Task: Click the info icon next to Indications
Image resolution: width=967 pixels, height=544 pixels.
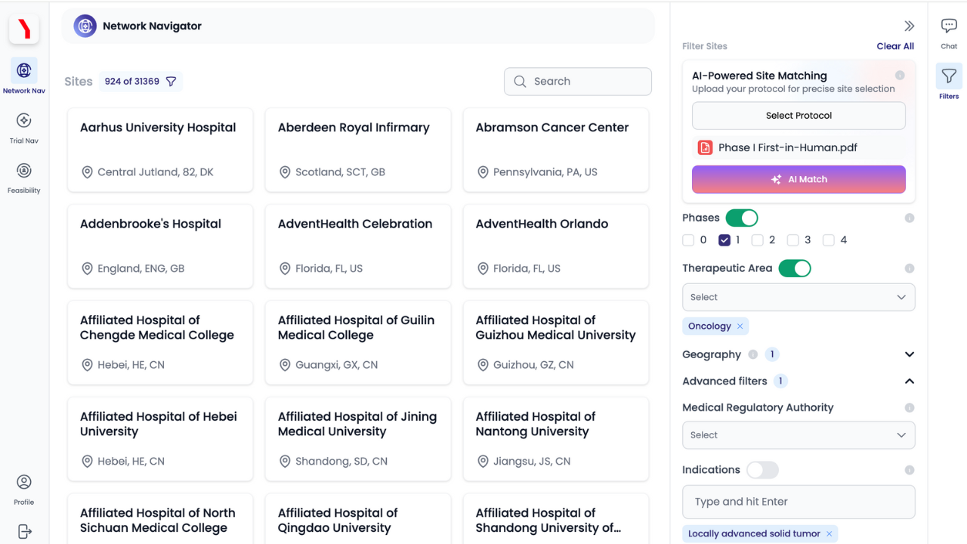Action: tap(910, 470)
